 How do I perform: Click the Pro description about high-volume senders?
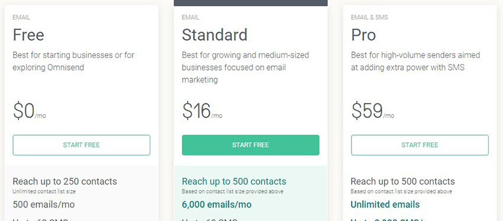[415, 62]
